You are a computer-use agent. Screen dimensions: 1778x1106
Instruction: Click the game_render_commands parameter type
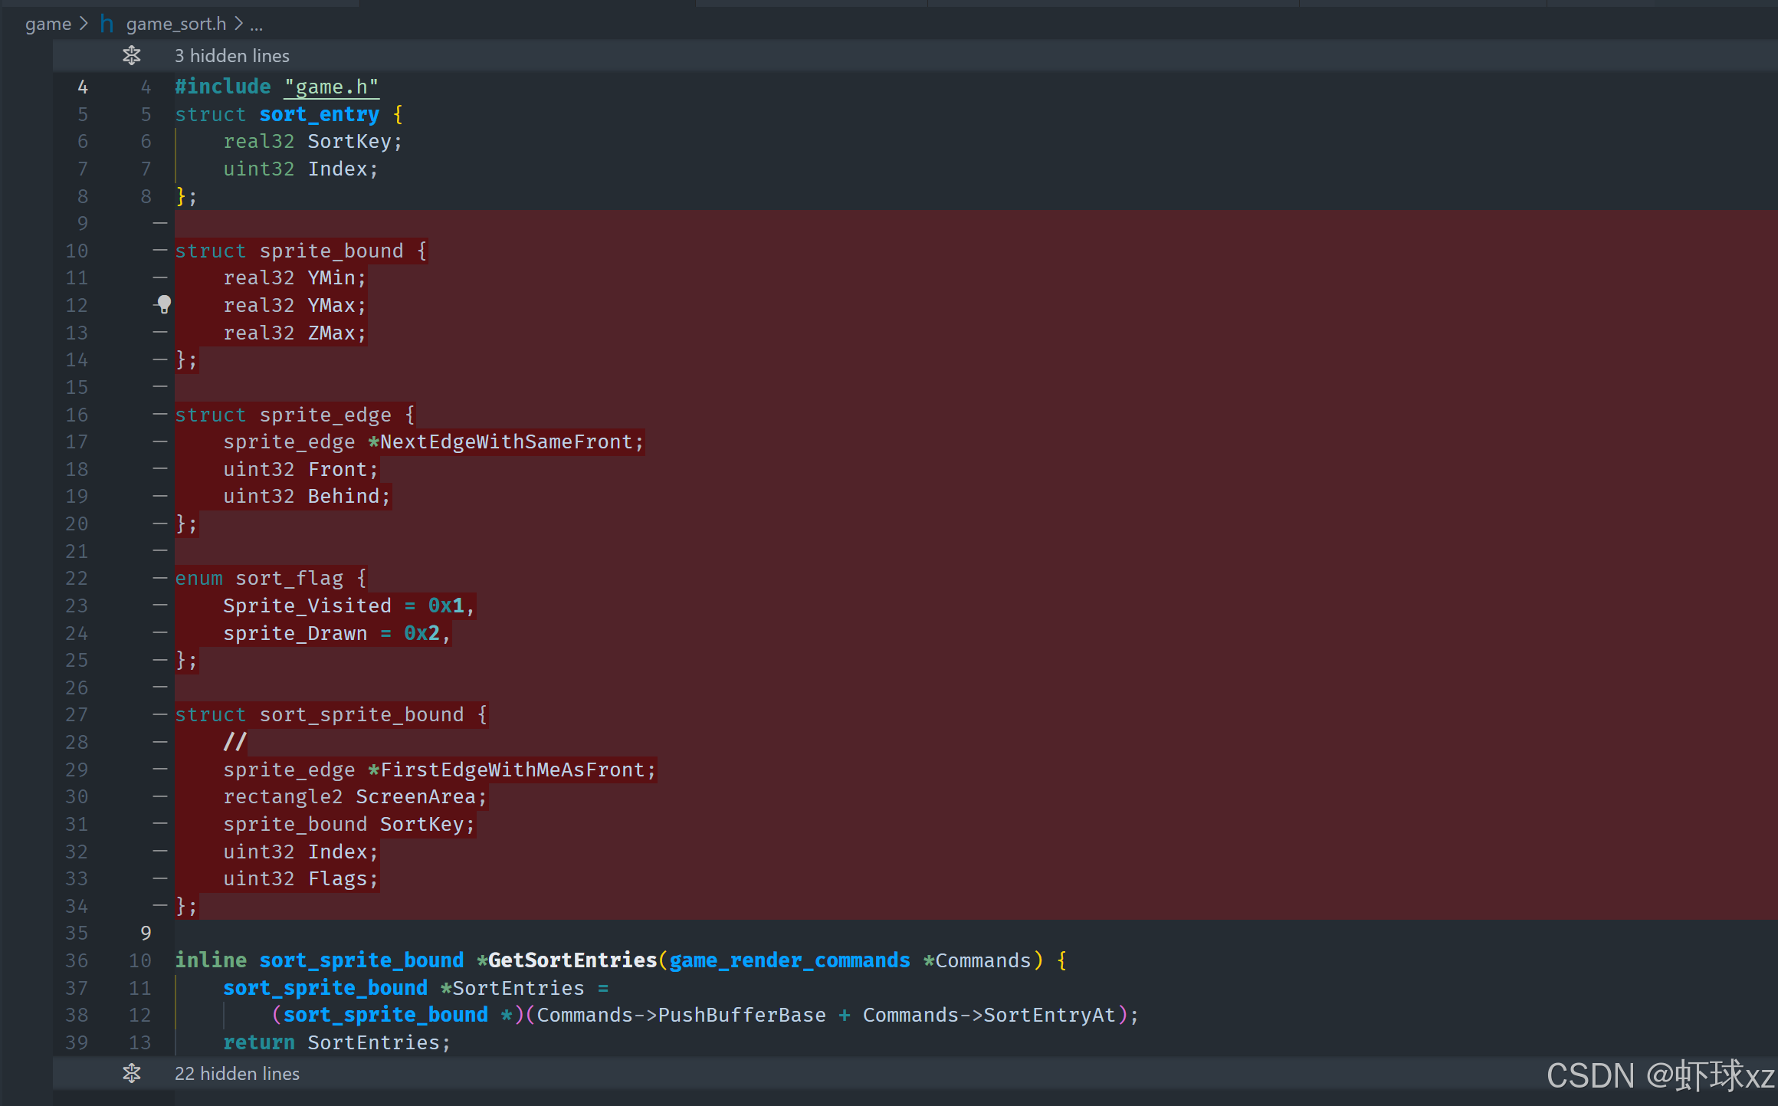[x=789, y=960]
